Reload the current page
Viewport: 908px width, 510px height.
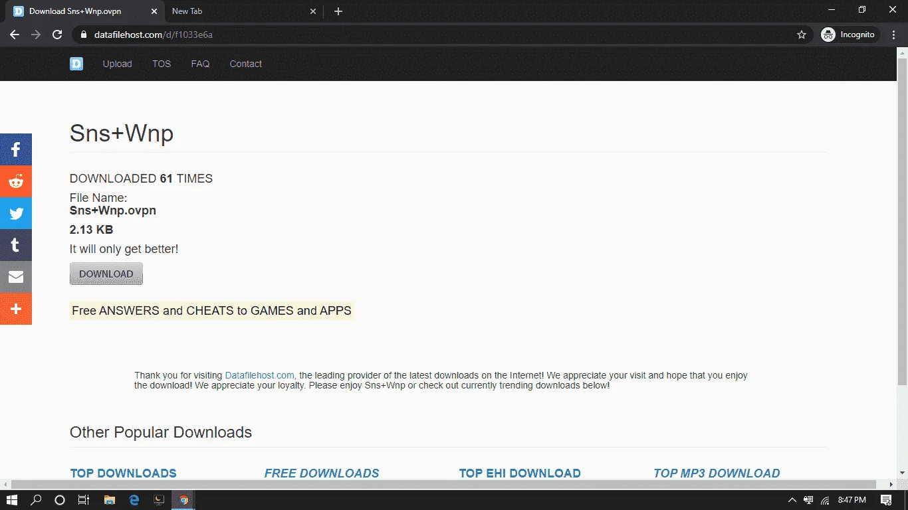[57, 35]
